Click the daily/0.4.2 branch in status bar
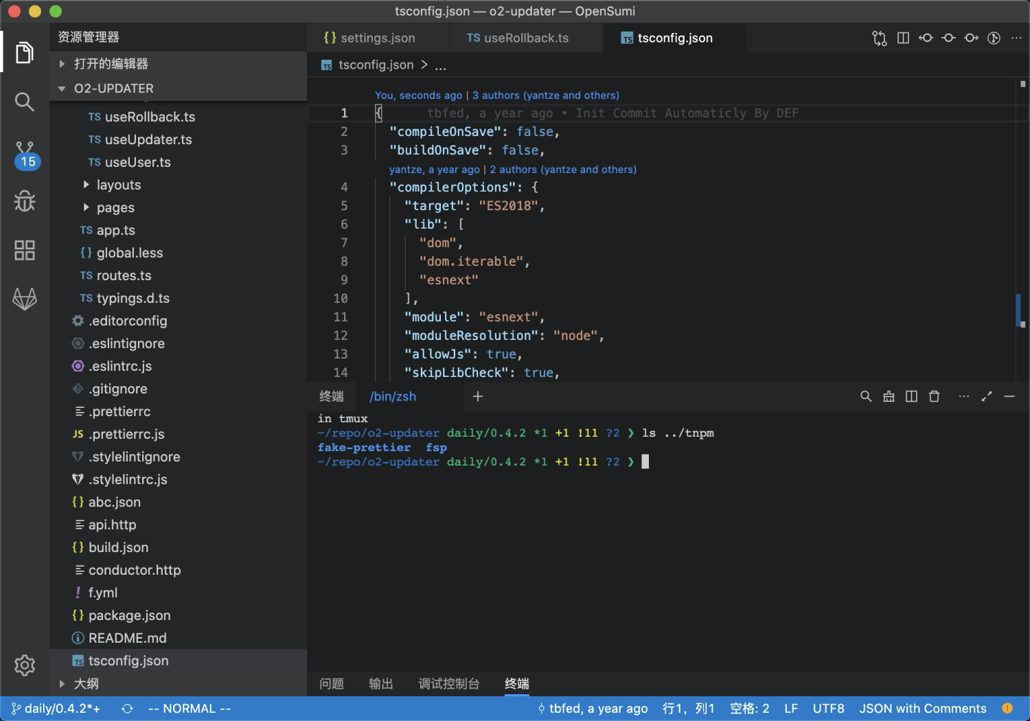 pyautogui.click(x=56, y=709)
